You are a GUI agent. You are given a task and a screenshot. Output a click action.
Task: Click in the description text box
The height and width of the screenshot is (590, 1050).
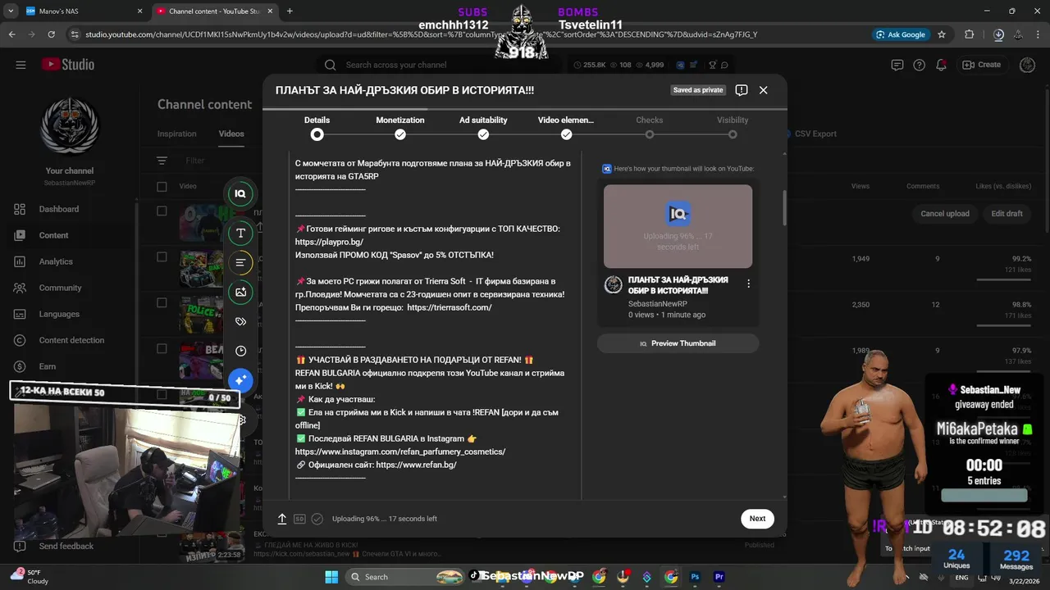[435, 324]
